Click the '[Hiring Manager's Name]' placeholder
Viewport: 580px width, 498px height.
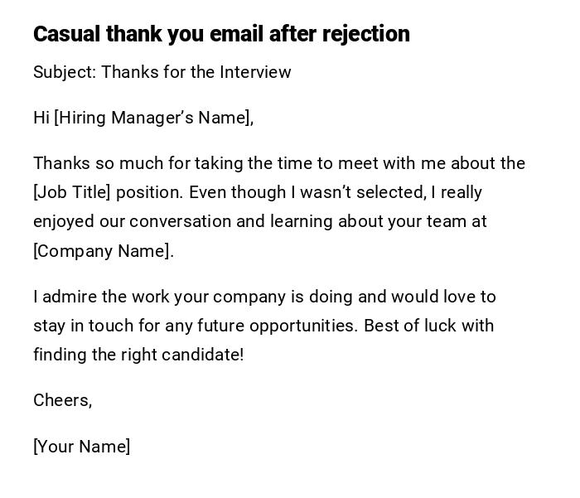tap(153, 118)
